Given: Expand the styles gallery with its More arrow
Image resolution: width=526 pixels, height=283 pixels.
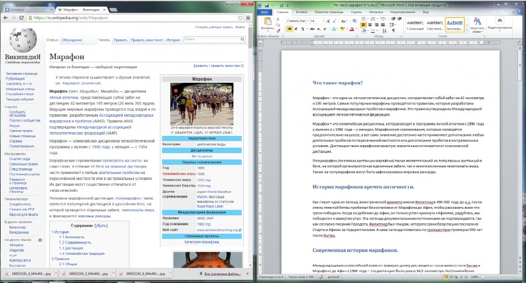Looking at the screenshot, I should click(467, 30).
